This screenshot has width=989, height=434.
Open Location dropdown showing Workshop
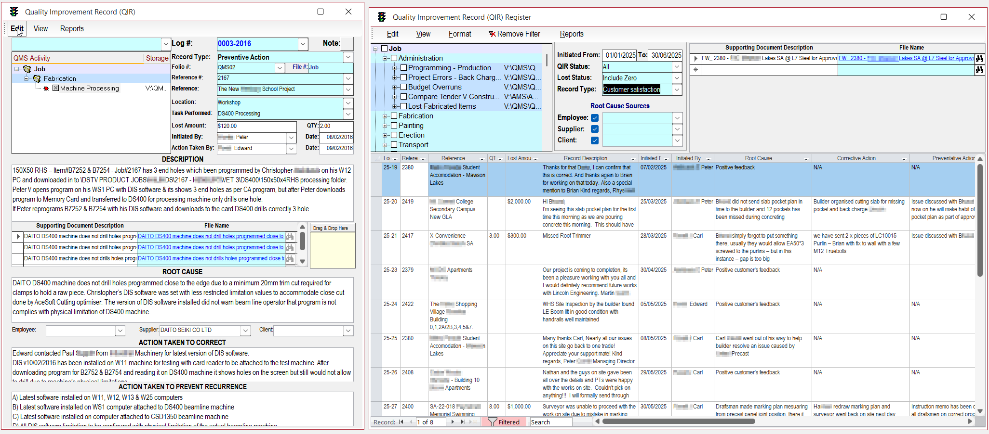pos(348,103)
